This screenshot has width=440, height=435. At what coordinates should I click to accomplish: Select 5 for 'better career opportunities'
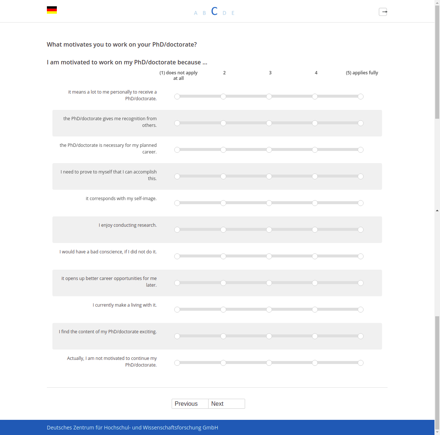point(361,283)
